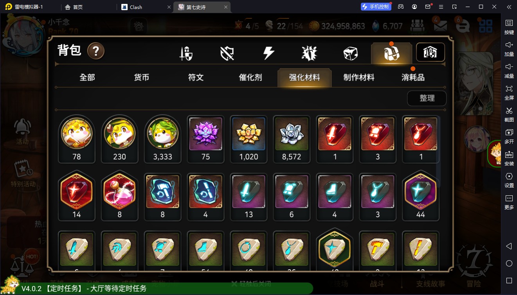Select the broken shield category icon
This screenshot has height=295, width=517.
click(227, 54)
